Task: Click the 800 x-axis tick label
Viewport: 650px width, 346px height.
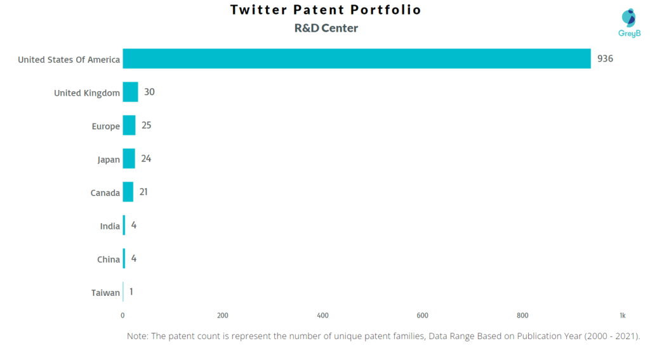Action: 522,316
